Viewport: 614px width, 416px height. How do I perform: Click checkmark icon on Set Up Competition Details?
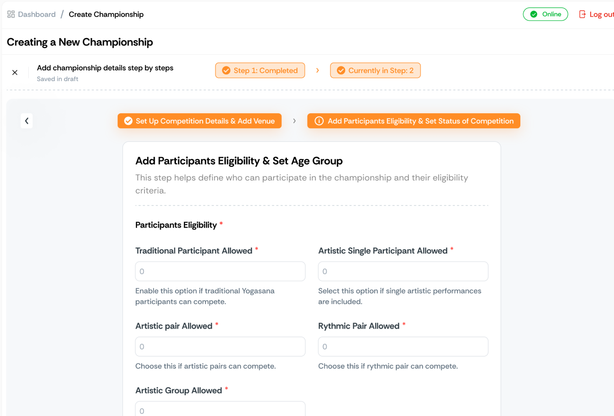pyautogui.click(x=128, y=121)
